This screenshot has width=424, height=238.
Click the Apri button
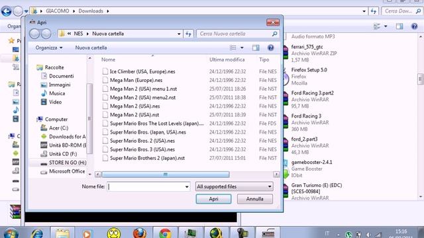coord(213,199)
